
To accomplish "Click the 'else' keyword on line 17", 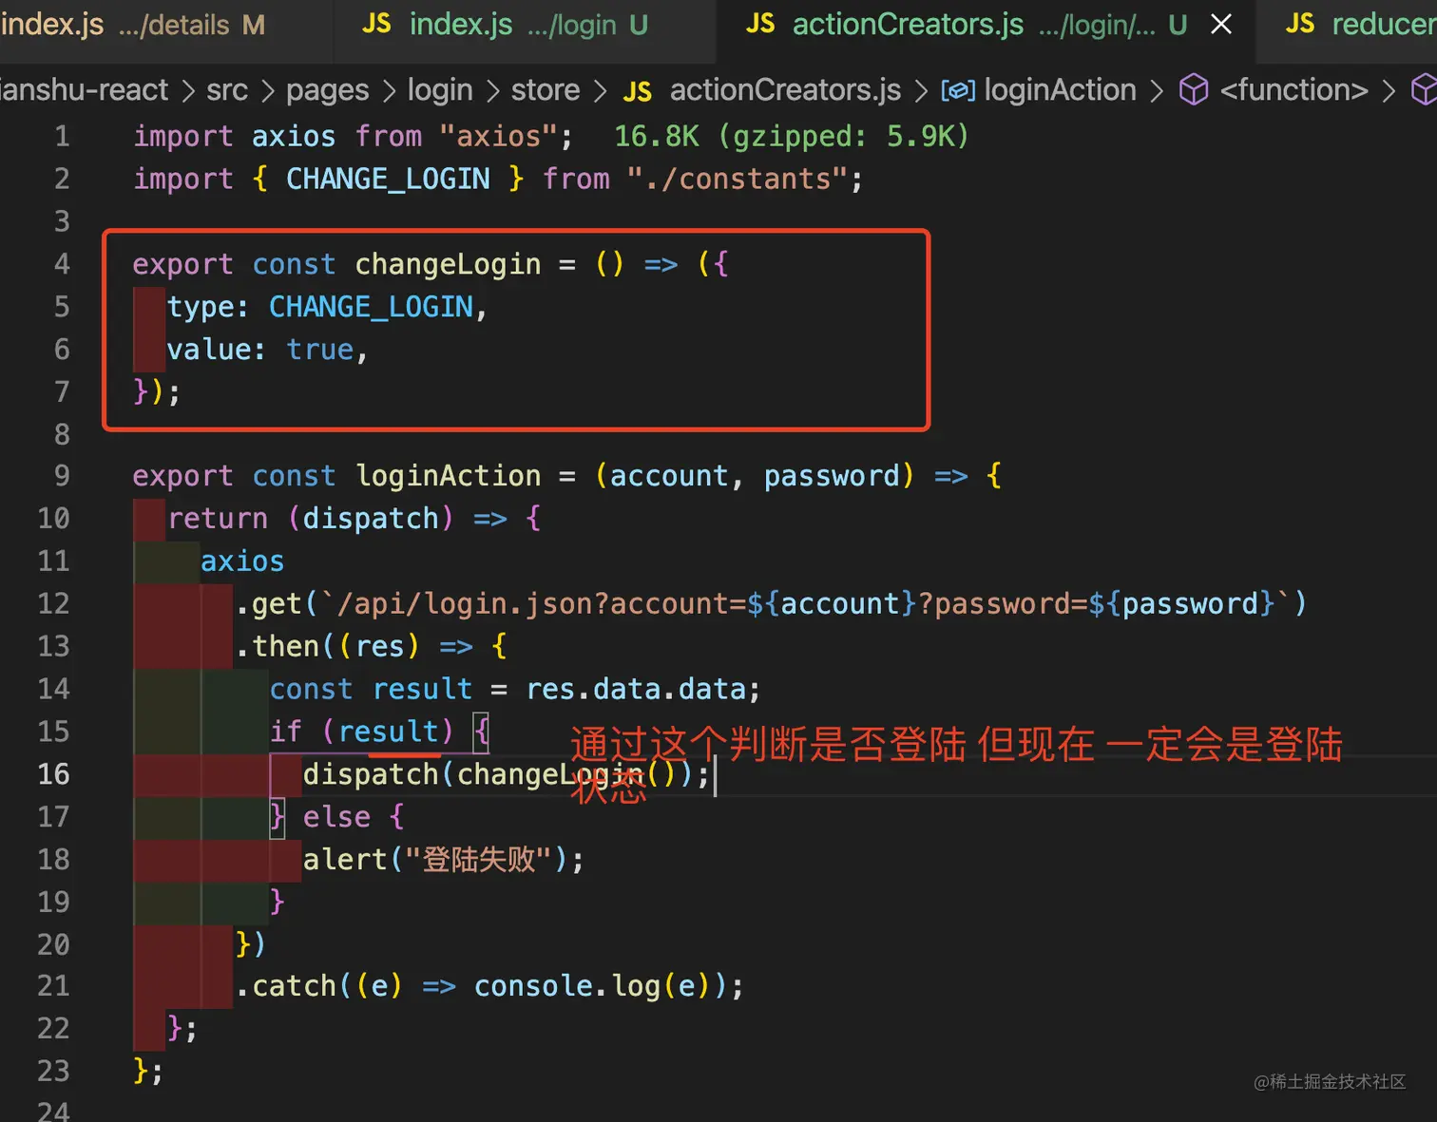I will 336,817.
